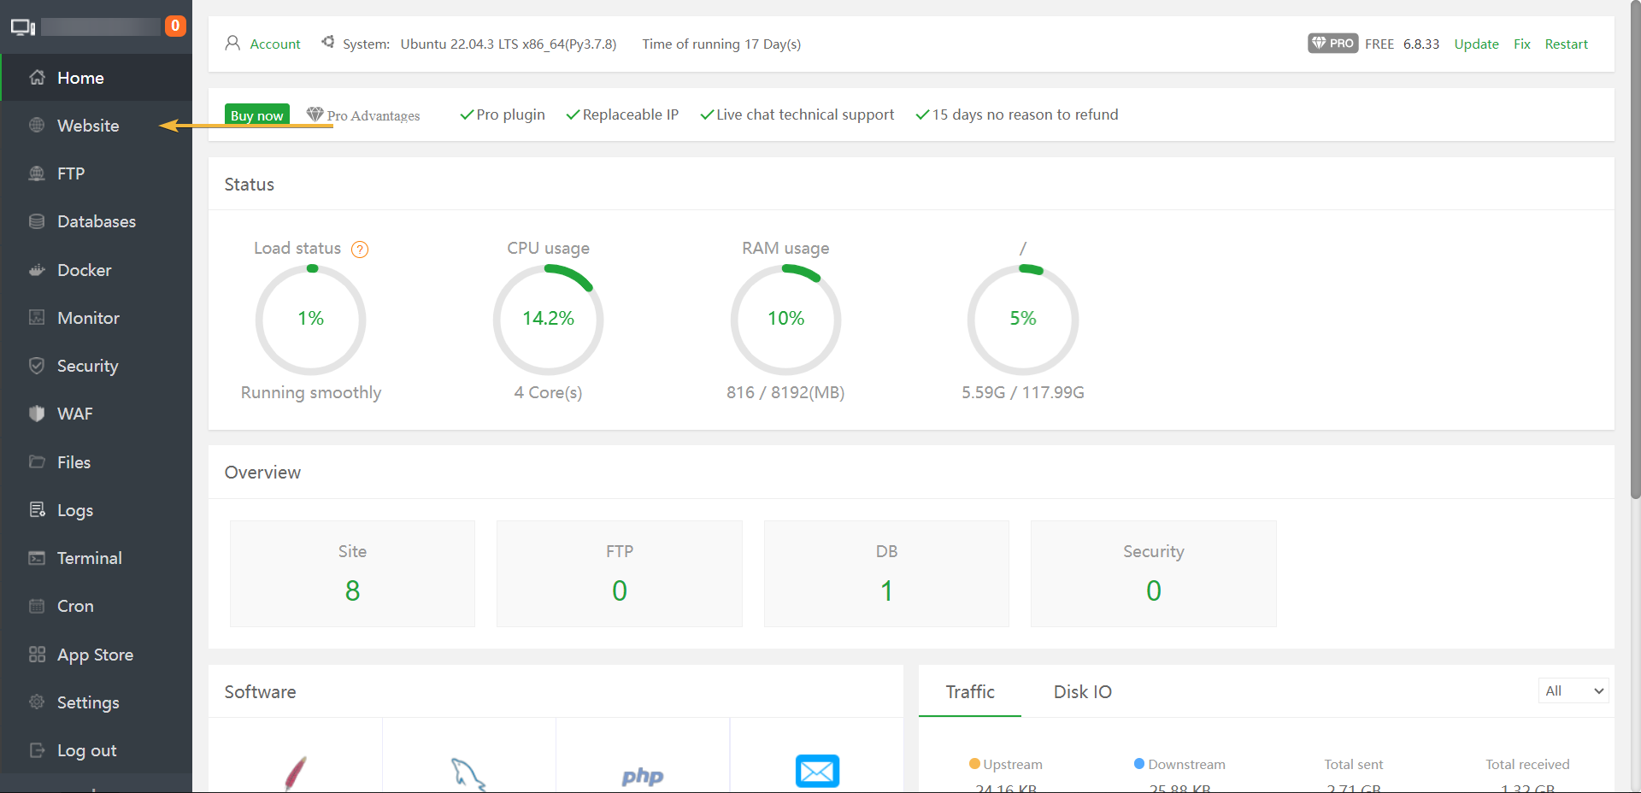The image size is (1641, 793).
Task: Open Terminal via its sidebar icon
Action: 37,558
